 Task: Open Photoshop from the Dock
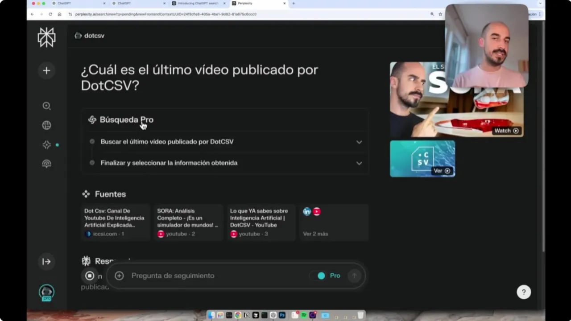point(282,315)
